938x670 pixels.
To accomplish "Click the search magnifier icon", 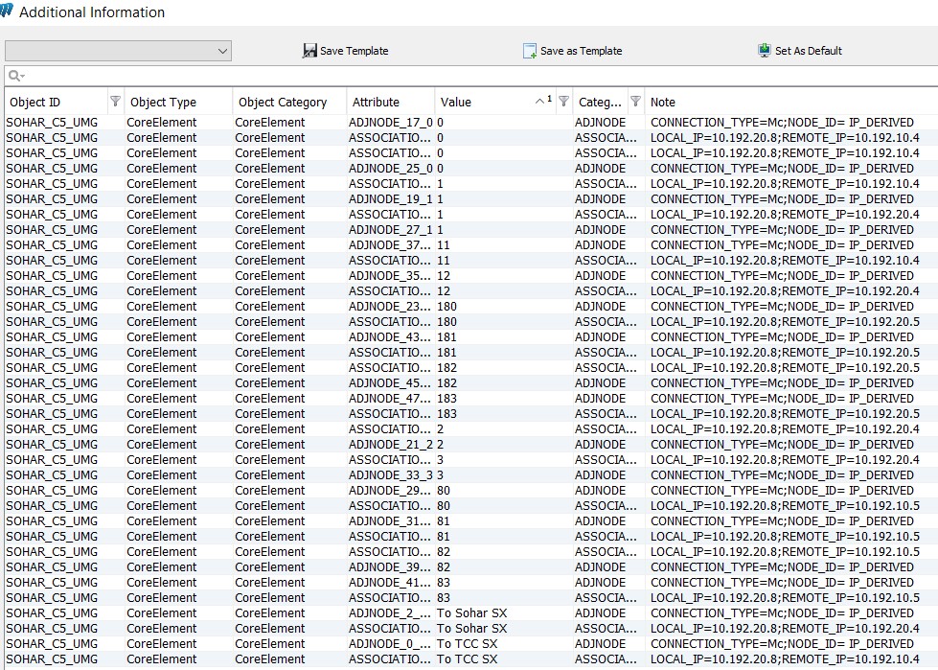I will click(x=14, y=76).
